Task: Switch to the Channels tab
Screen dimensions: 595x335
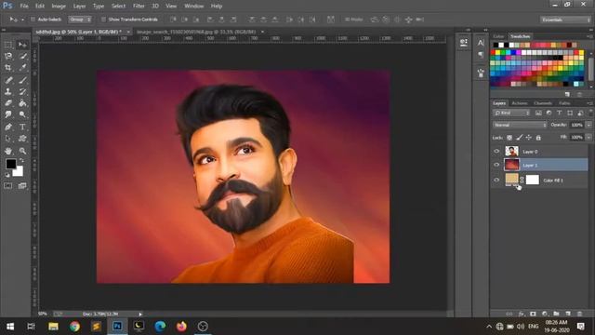Action: pos(543,103)
